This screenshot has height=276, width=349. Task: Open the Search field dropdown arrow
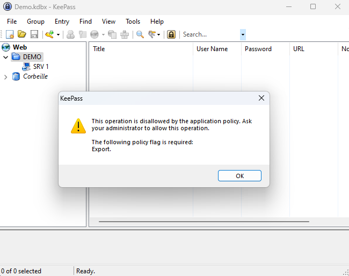coord(243,34)
